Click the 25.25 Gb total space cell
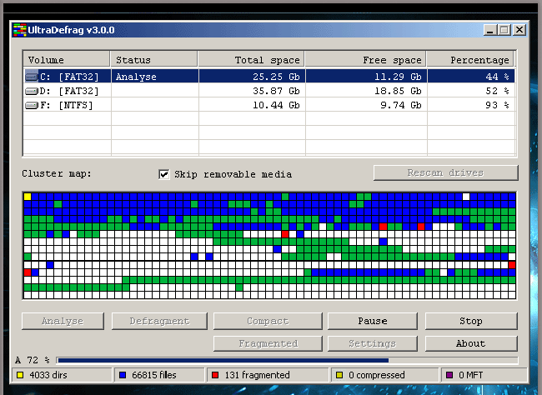The width and height of the screenshot is (542, 395). pyautogui.click(x=252, y=77)
